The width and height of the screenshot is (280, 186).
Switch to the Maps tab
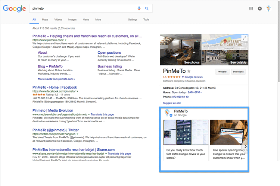45,19
